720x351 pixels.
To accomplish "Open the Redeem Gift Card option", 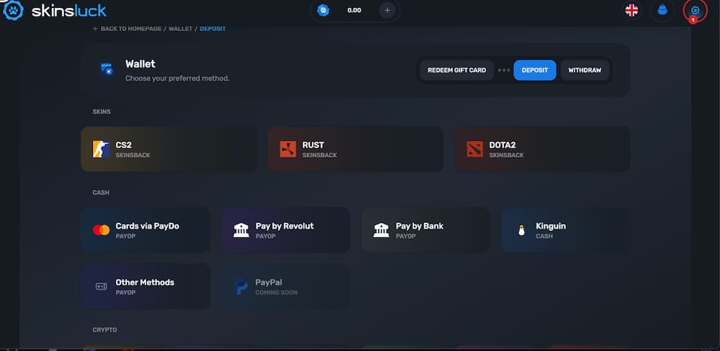I will point(456,70).
